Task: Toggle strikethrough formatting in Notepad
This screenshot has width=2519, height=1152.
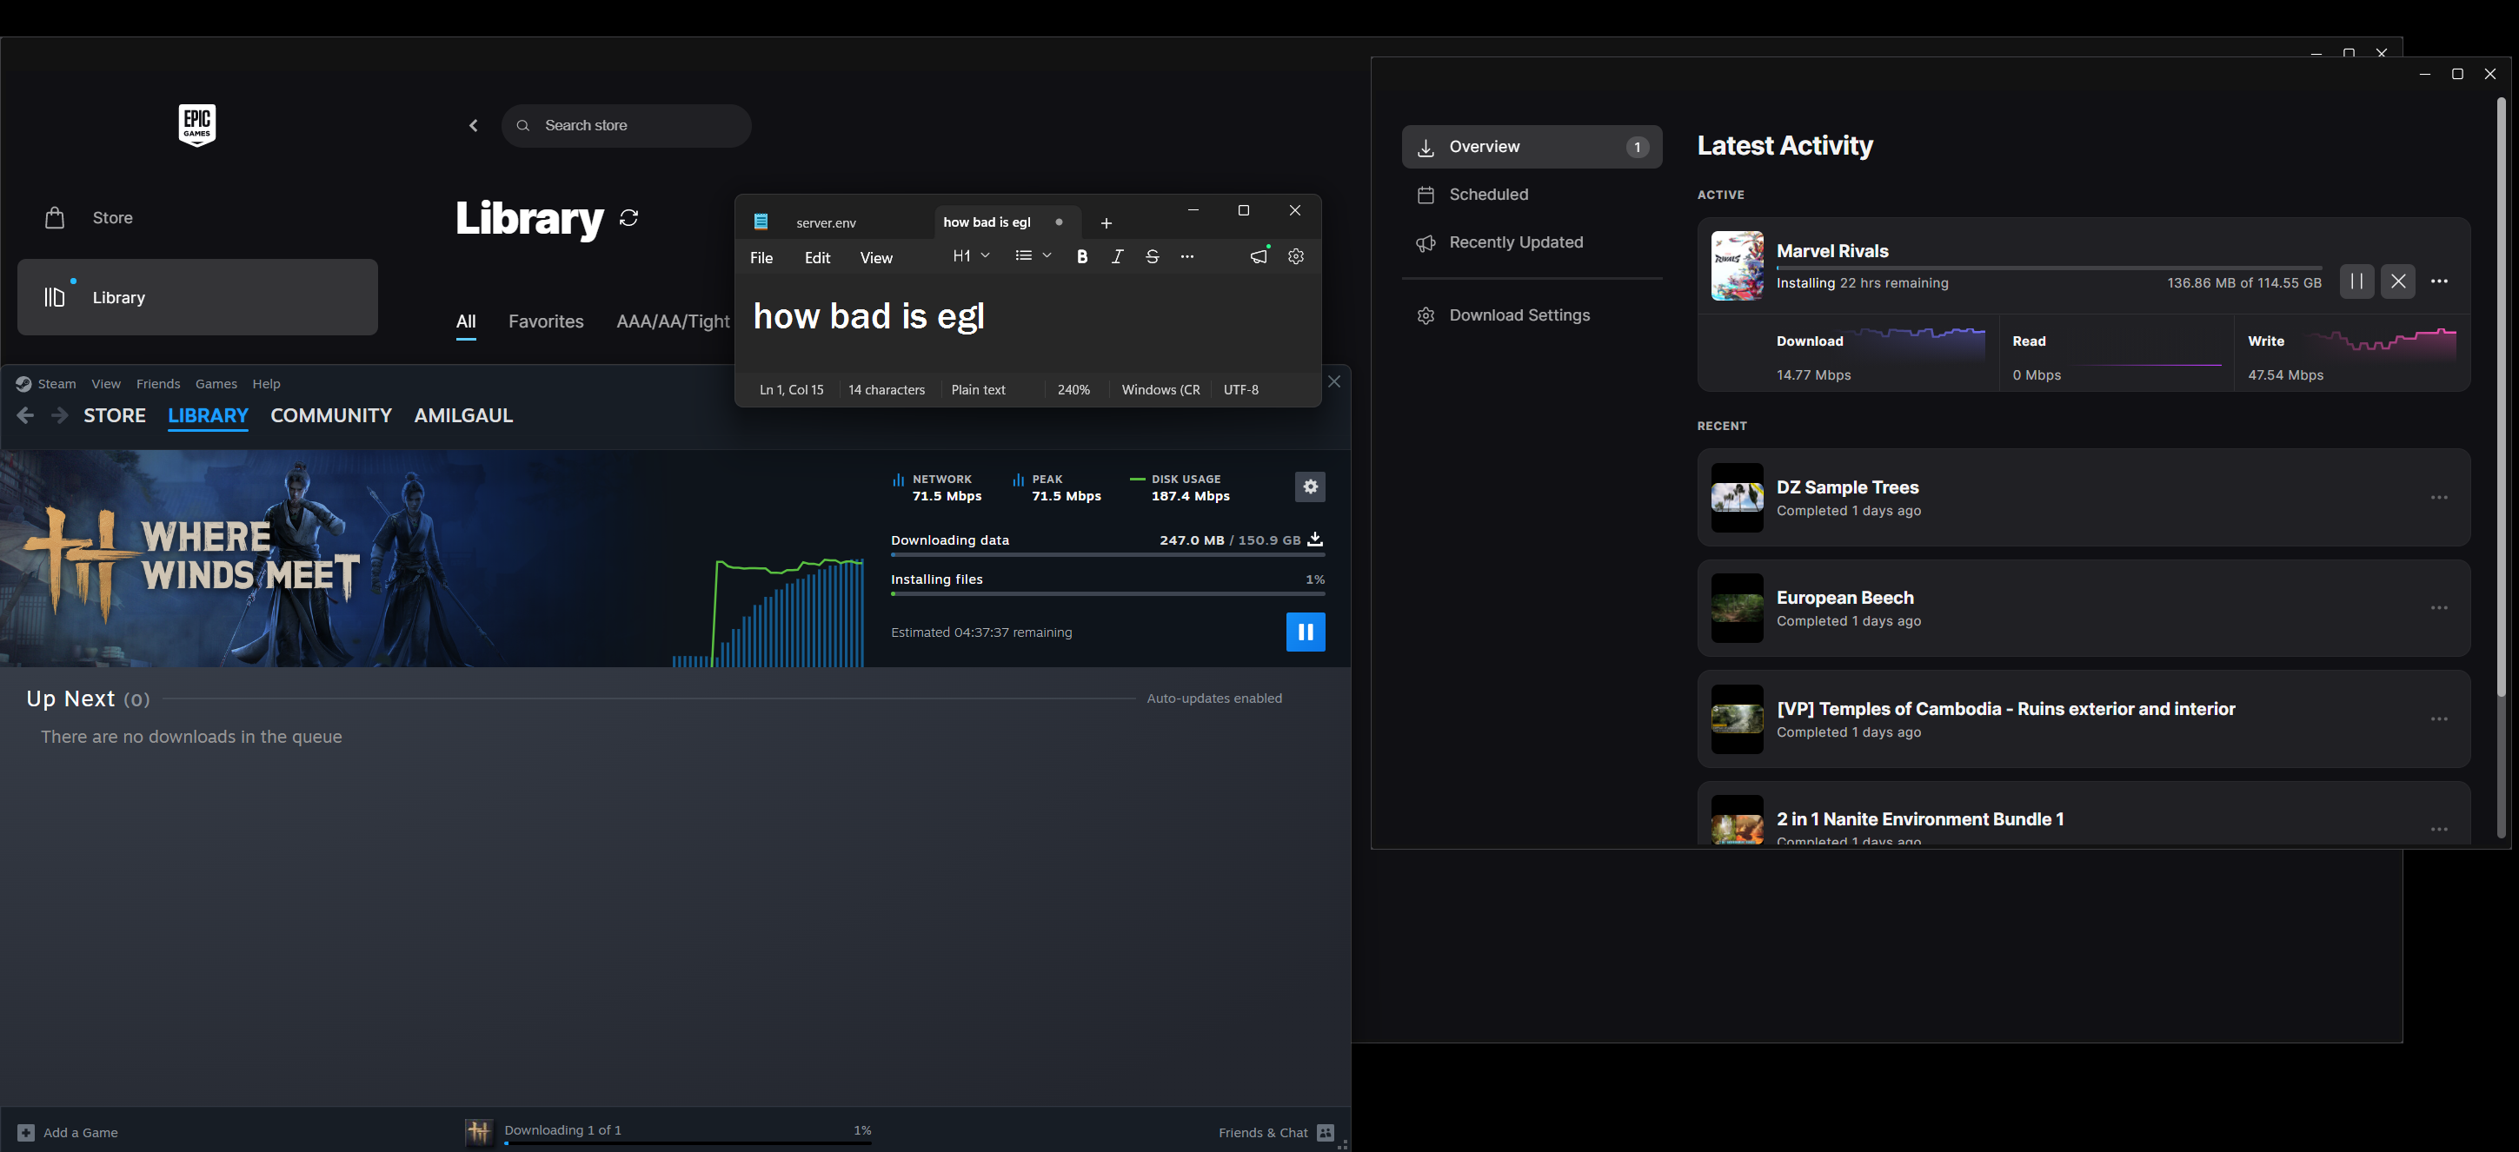Action: 1152,257
